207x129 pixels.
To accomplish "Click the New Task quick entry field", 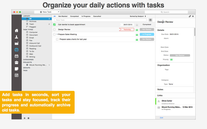I will (x=100, y=20).
